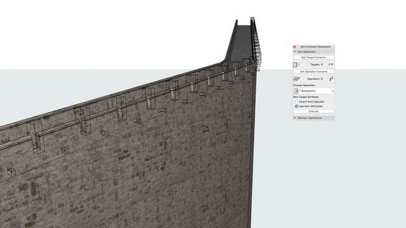Select Inherit from Operator radio button

coord(296,102)
